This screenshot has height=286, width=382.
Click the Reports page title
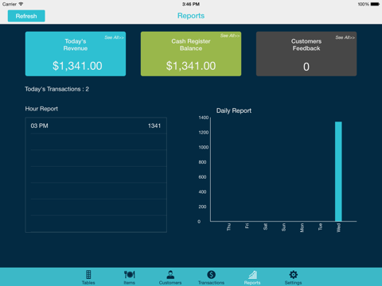[x=191, y=16]
